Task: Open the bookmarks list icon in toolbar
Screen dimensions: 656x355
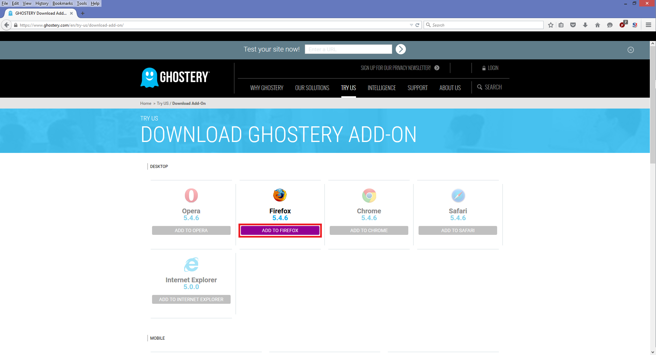Action: [561, 25]
